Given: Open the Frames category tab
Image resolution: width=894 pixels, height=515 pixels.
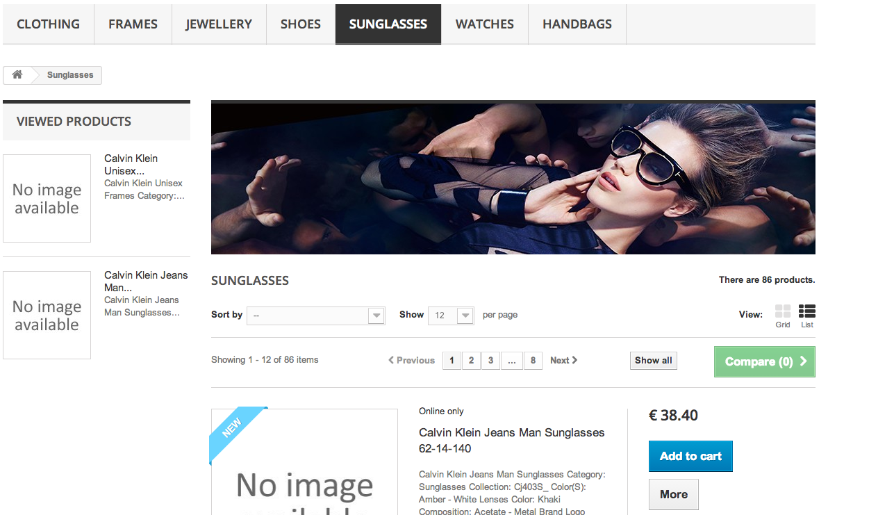Looking at the screenshot, I should click(133, 24).
